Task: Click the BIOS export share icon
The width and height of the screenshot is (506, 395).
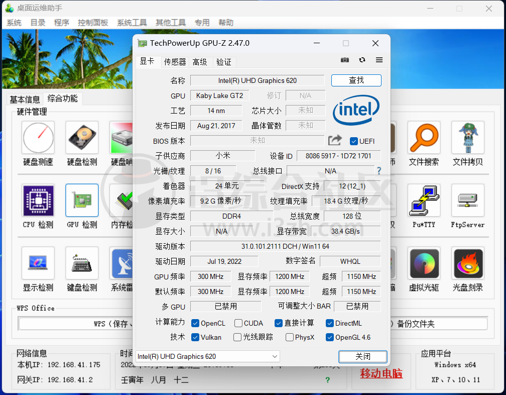Action: 335,140
